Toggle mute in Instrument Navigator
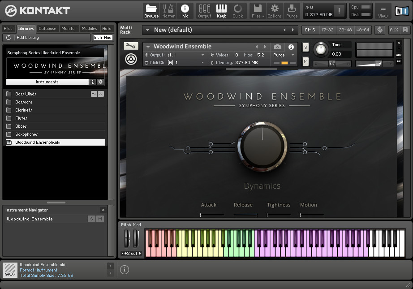Image resolution: width=413 pixels, height=289 pixels. pyautogui.click(x=100, y=219)
